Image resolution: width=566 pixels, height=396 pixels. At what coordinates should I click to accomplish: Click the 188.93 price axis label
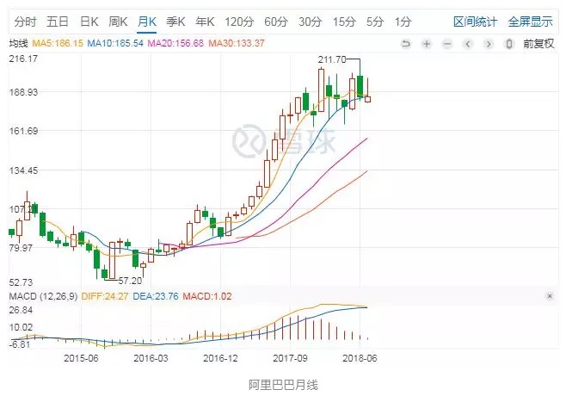[x=23, y=92]
